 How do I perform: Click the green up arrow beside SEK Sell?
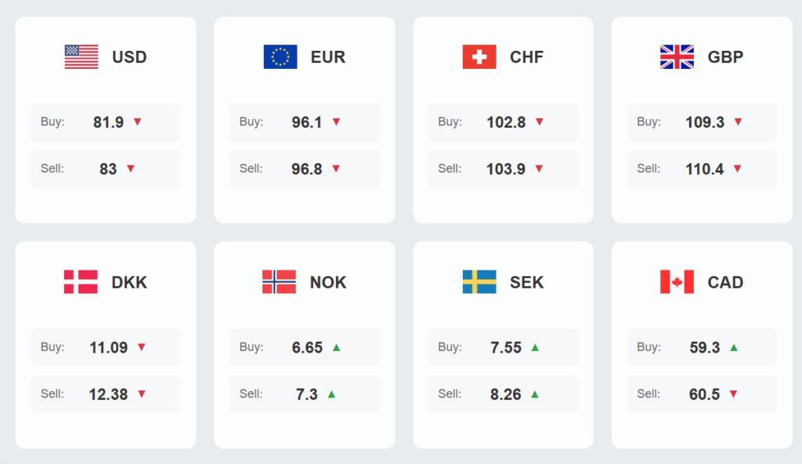535,393
